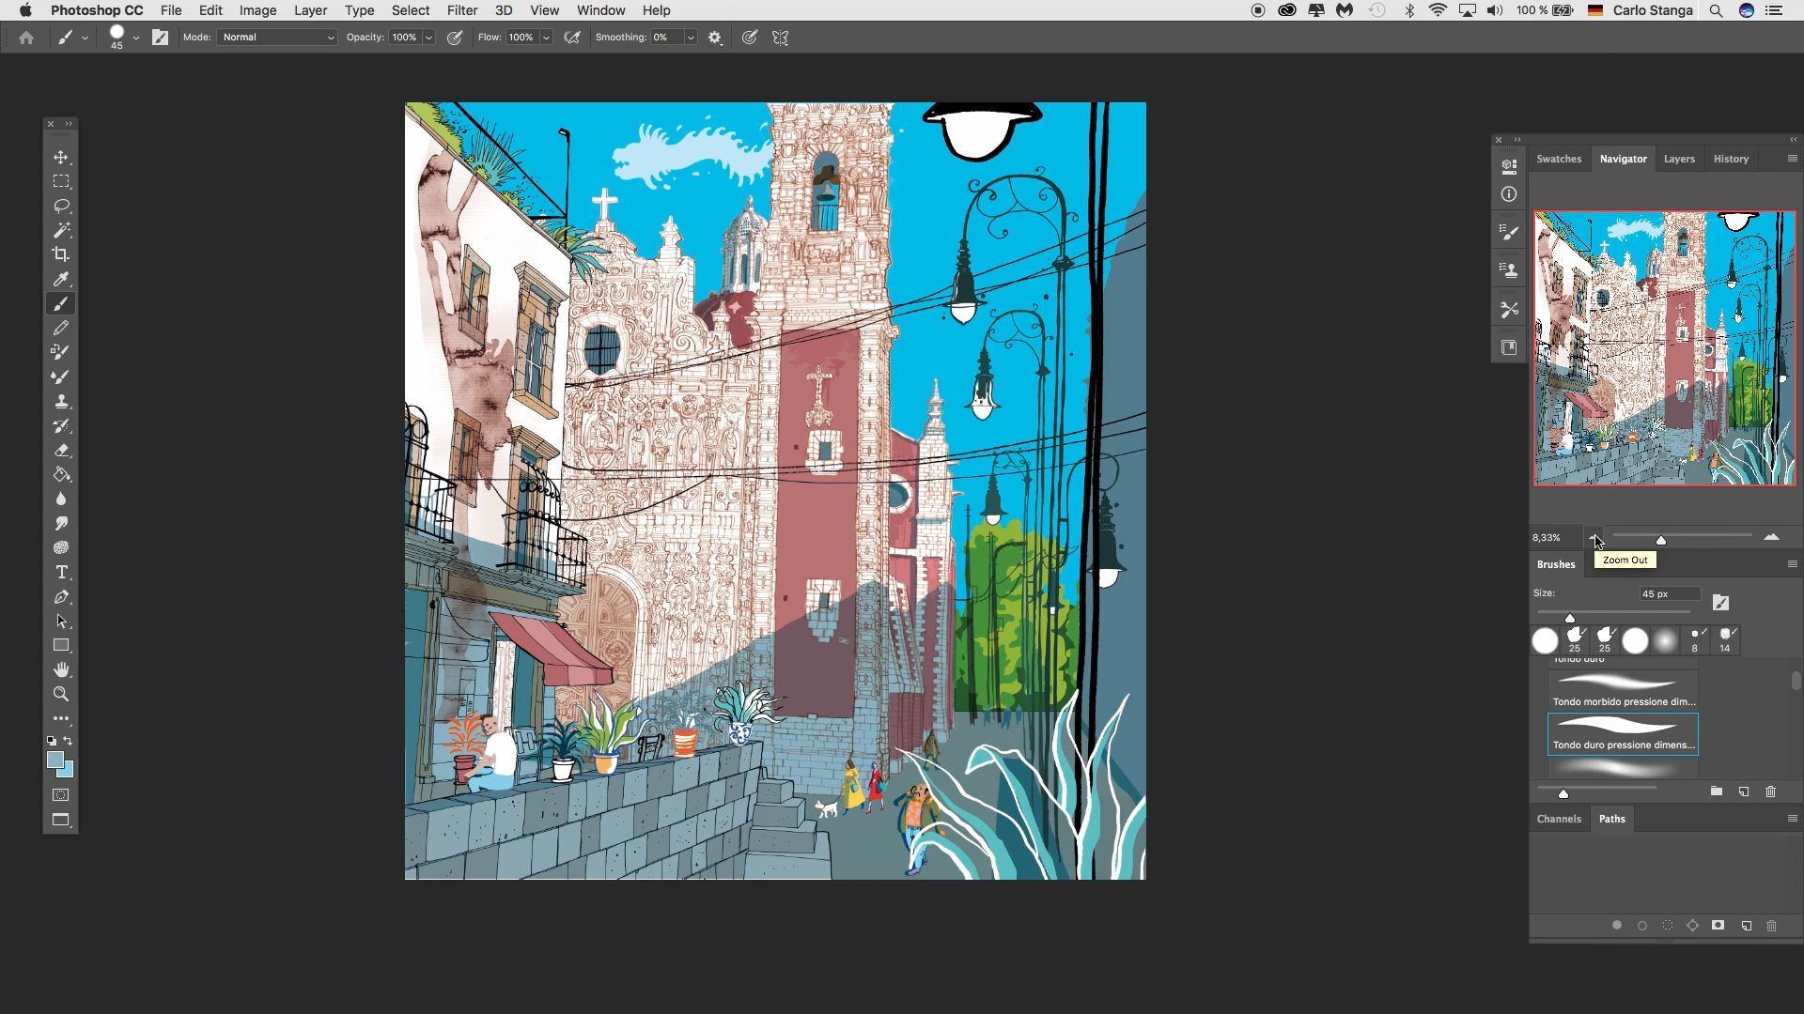Click the Navigator Zoom In mountains icon
This screenshot has width=1804, height=1014.
point(1771,537)
